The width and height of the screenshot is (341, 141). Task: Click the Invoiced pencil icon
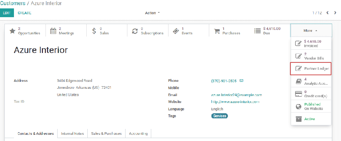point(298,43)
